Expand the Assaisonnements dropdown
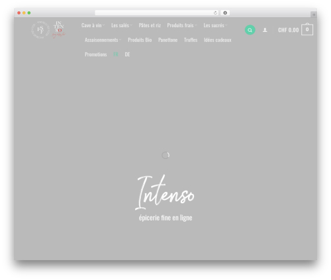The width and height of the screenshot is (331, 280). point(103,40)
